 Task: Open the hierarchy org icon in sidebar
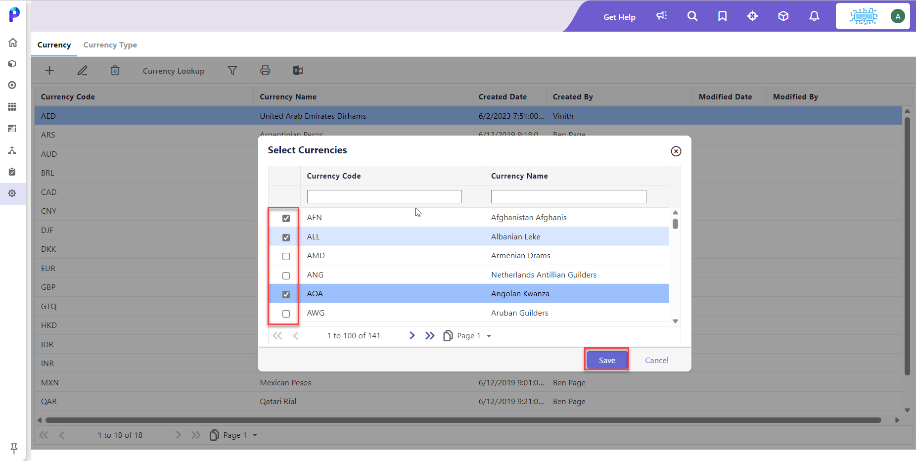[12, 150]
